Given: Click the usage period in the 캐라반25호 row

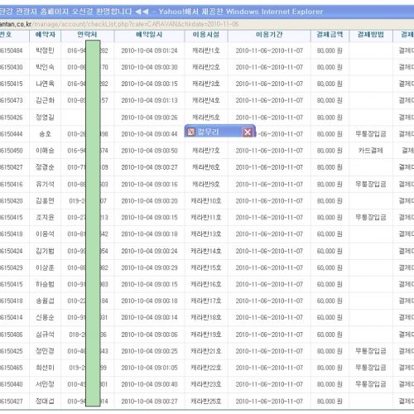Looking at the screenshot, I should 269,402.
